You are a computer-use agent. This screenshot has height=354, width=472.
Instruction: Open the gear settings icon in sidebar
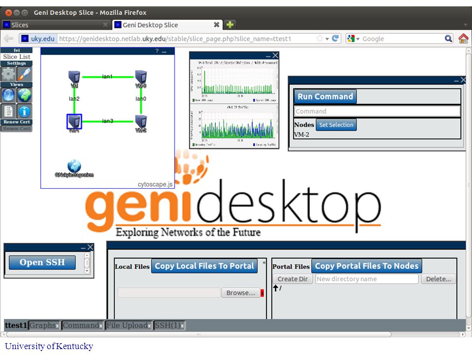pyautogui.click(x=8, y=74)
